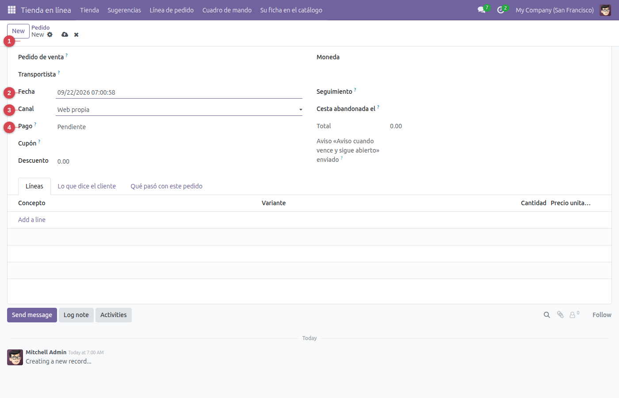
Task: Open the activities clock icon in the top bar
Action: coord(501,10)
